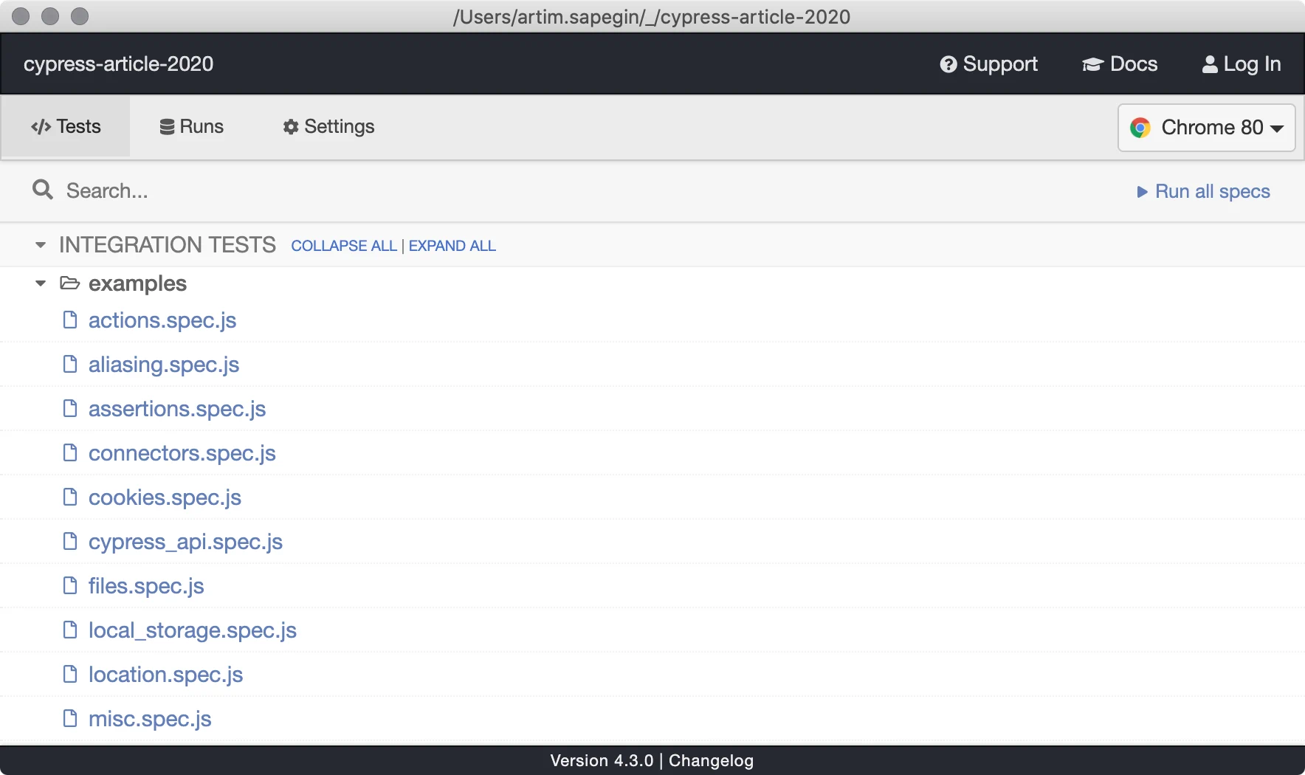Click the search magnifier icon
Screen dimensions: 1305x775
click(42, 190)
